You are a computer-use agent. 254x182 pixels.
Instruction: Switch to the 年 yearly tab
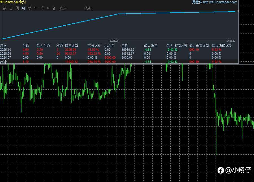coord(36,8)
